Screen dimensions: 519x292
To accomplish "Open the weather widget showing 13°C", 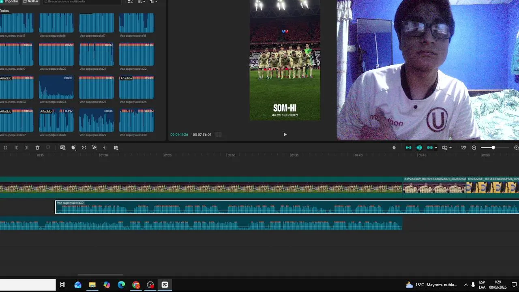I will tap(431, 285).
